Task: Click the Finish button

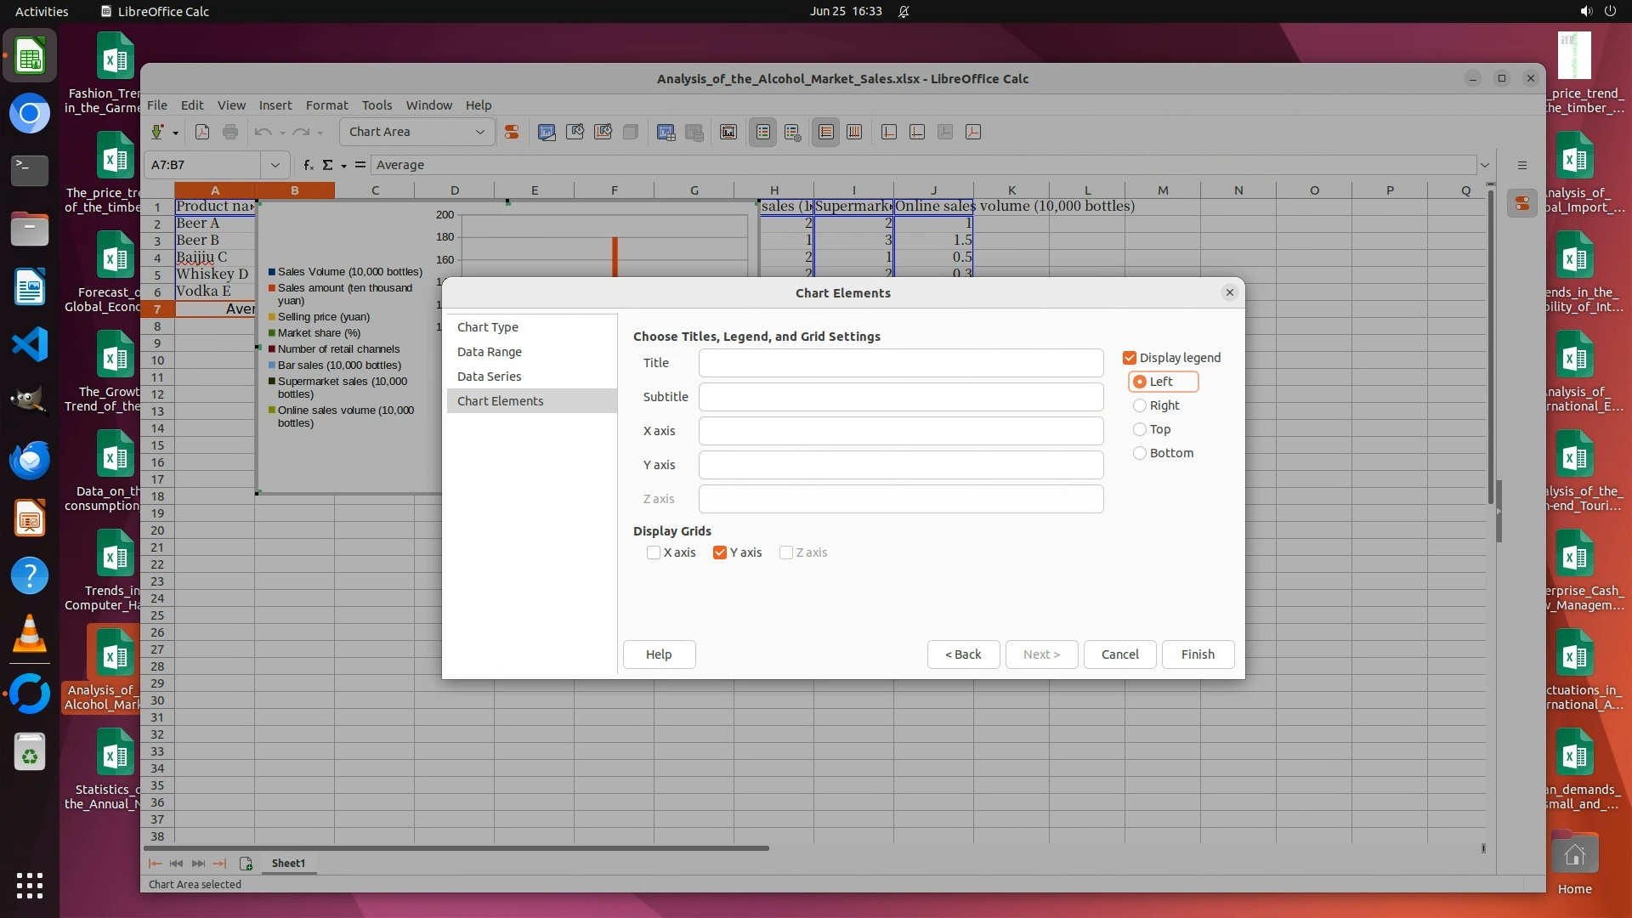Action: (1198, 654)
